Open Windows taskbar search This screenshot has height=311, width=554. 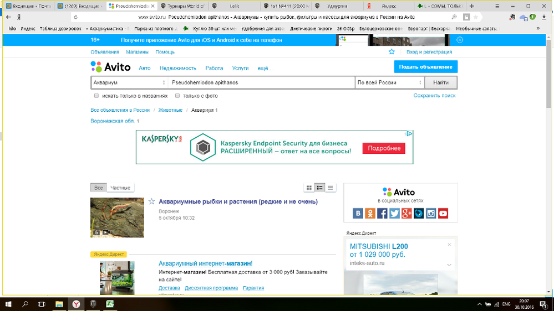pos(25,304)
